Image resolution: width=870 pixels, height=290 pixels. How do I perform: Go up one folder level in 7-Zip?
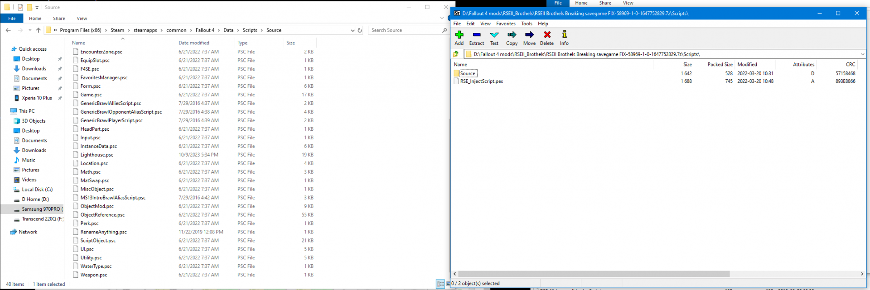456,54
